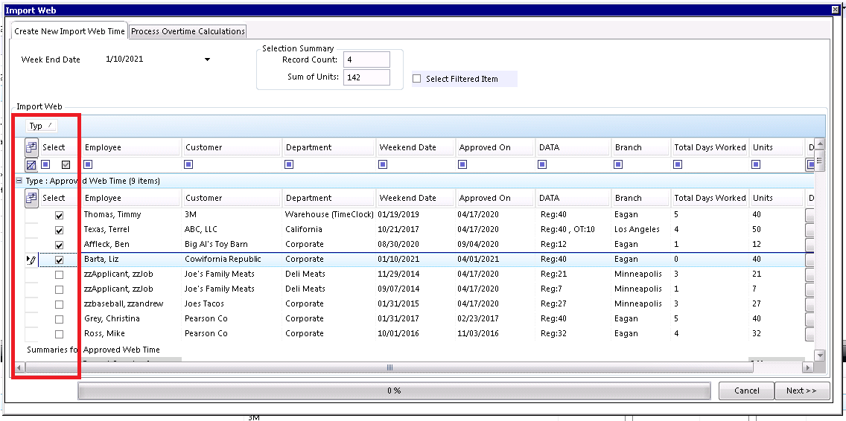Uncheck Select box for Thomas, Timmy
Viewport: 846px width, 421px height.
point(60,215)
